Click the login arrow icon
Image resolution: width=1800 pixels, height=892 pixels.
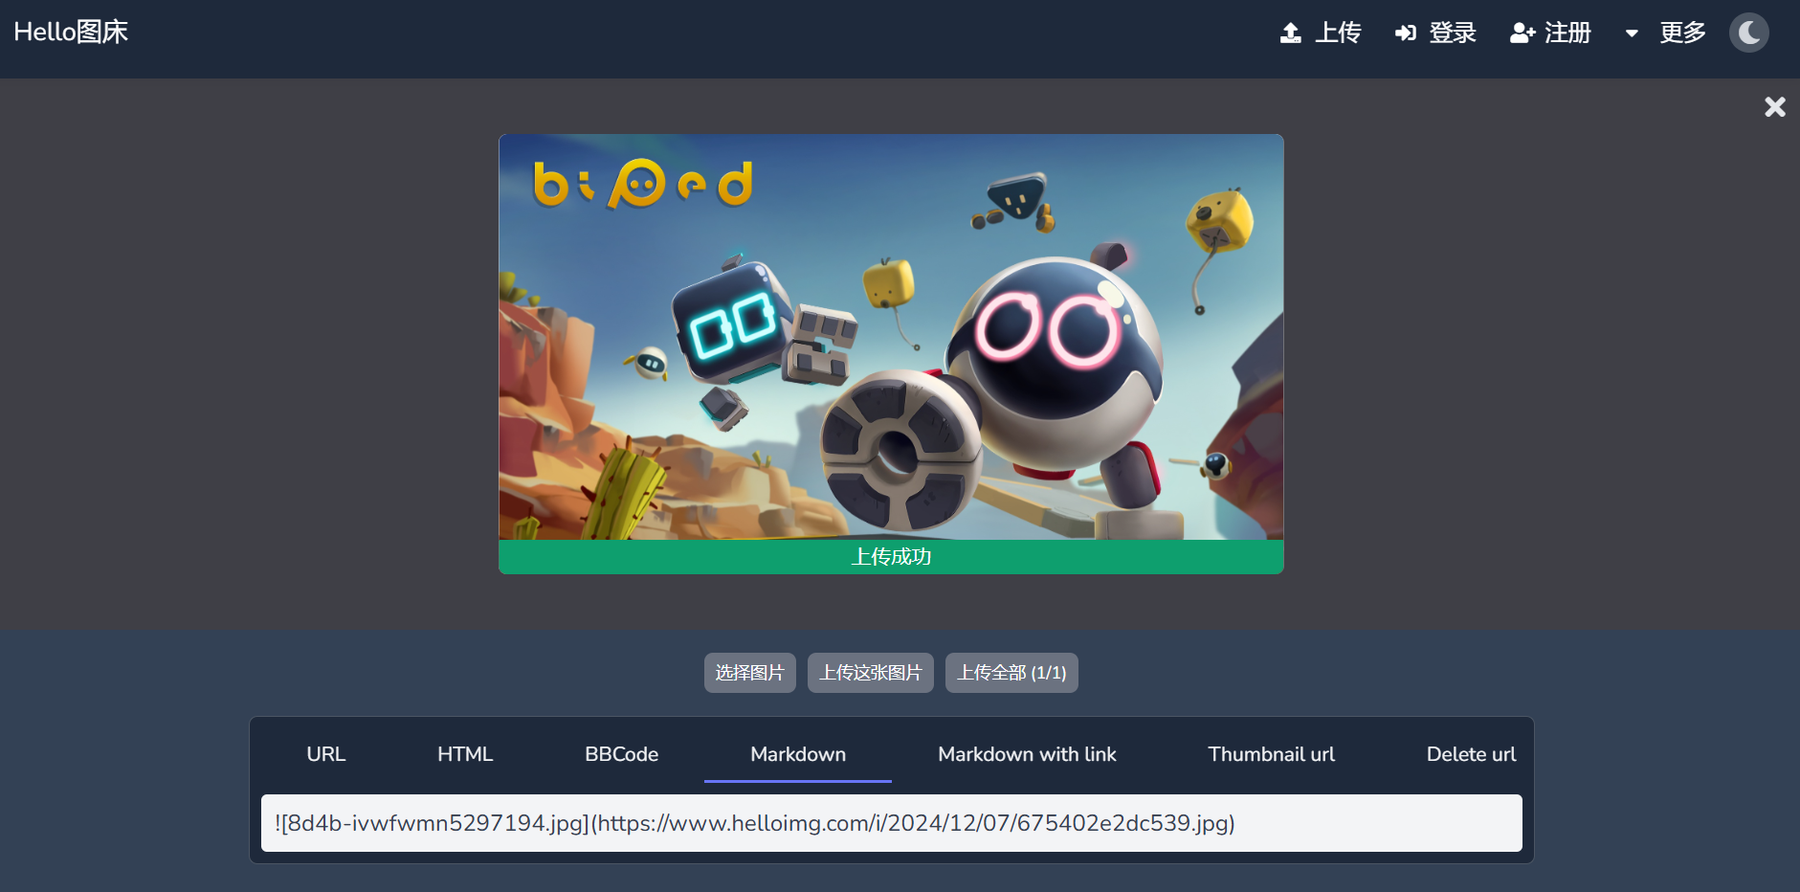click(x=1405, y=33)
